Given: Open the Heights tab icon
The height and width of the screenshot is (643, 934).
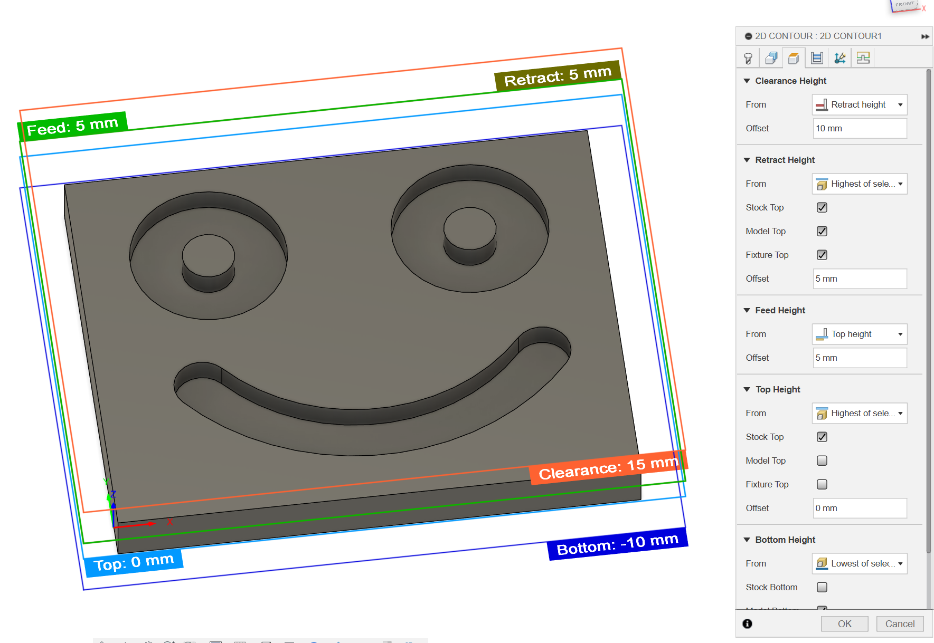Looking at the screenshot, I should tap(794, 58).
